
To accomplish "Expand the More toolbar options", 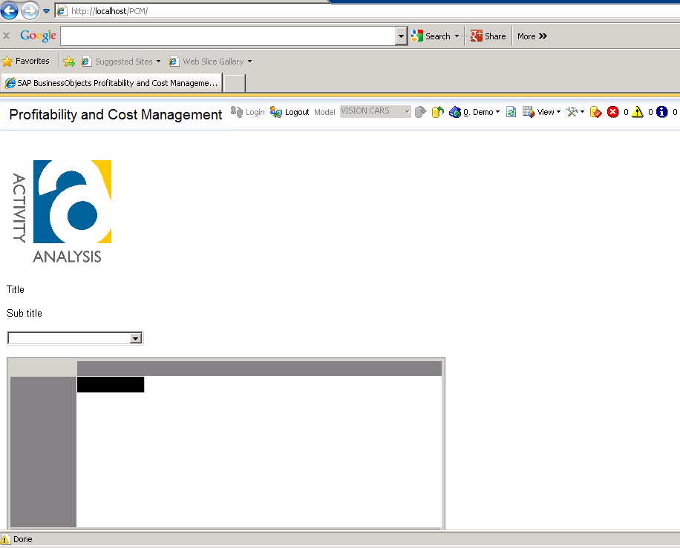I will click(532, 36).
